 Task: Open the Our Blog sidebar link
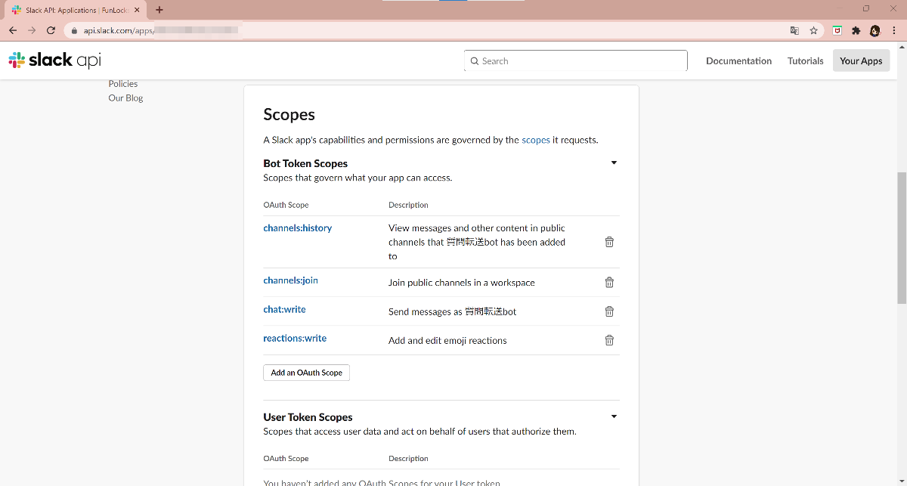click(x=125, y=98)
